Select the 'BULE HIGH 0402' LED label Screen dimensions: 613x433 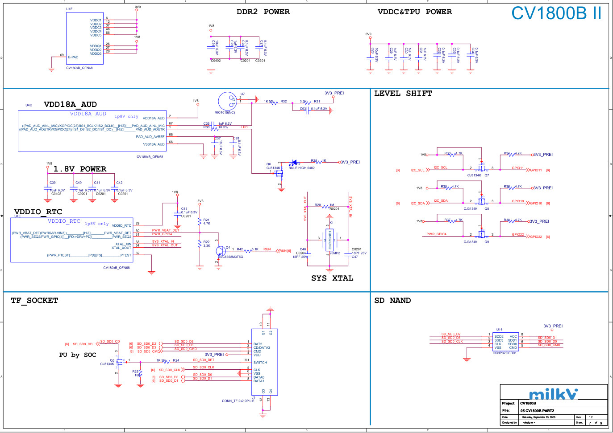301,168
